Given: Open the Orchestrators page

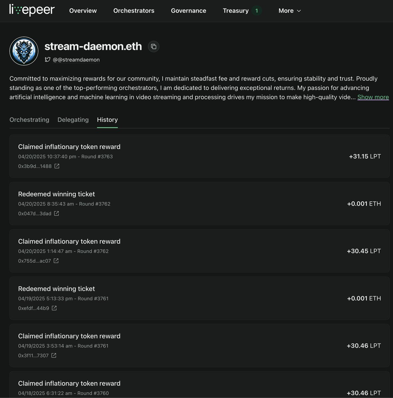Looking at the screenshot, I should point(134,11).
